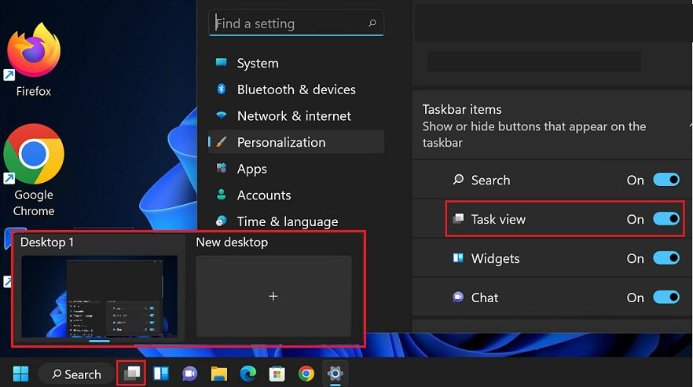Open Microsoft Edge from the taskbar

point(248,374)
